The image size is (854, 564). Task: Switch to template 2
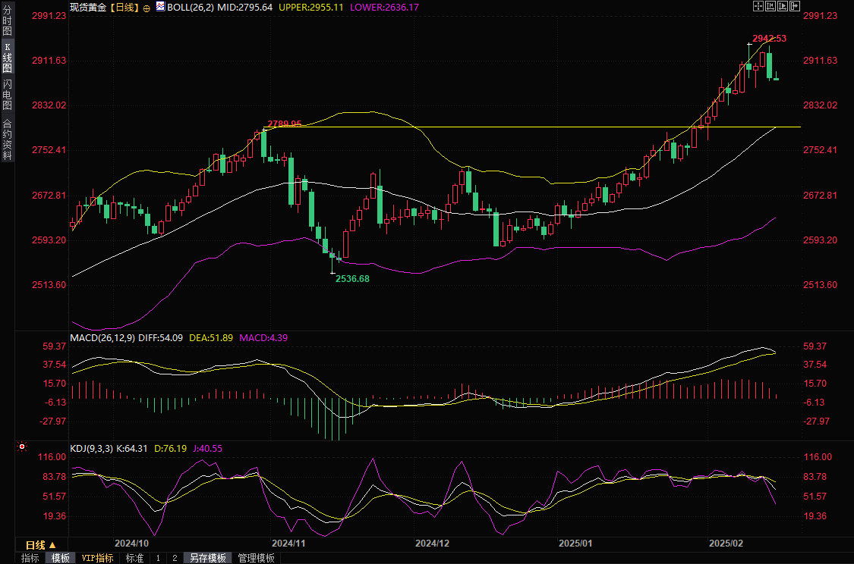tap(174, 558)
